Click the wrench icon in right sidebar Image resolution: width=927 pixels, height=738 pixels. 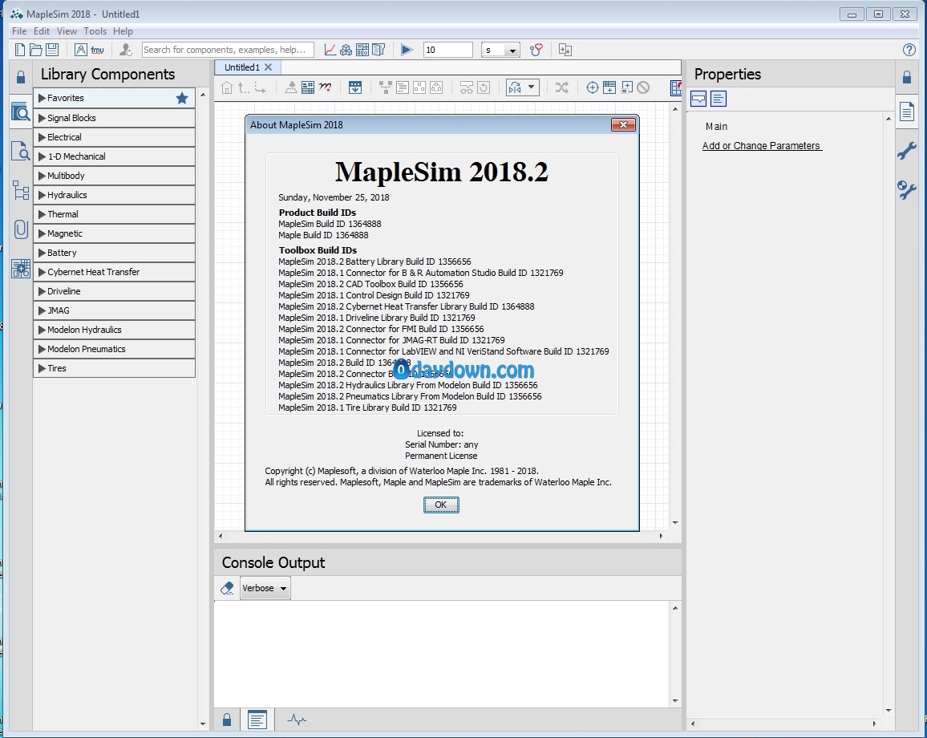click(x=907, y=151)
